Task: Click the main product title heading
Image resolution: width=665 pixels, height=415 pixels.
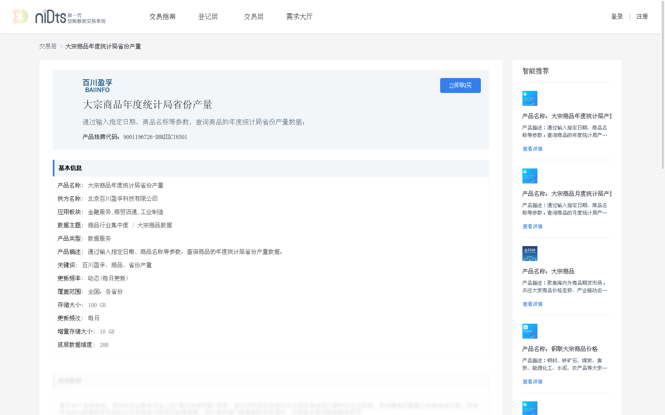Action: [148, 105]
